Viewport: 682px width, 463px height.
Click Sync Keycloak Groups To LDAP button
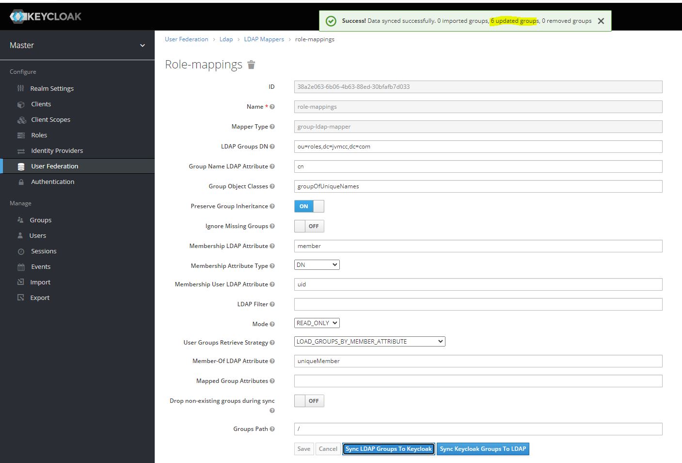pos(483,449)
